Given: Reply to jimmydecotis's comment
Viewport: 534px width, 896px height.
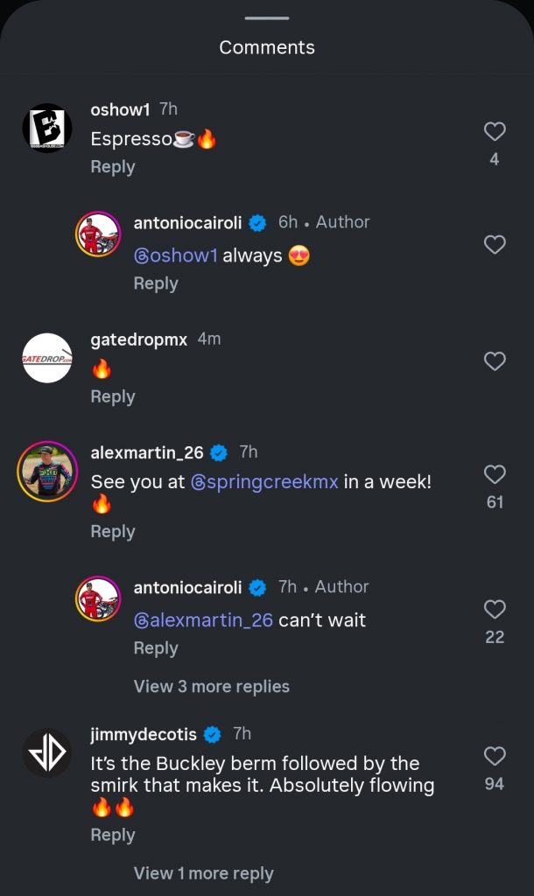Looking at the screenshot, I should tap(113, 836).
